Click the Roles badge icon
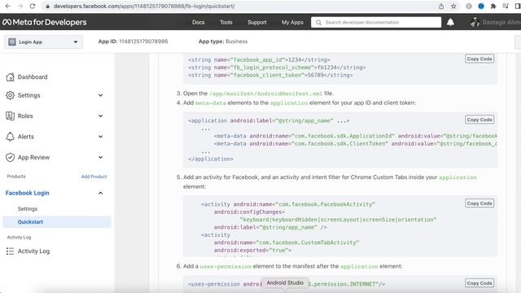 pyautogui.click(x=10, y=116)
